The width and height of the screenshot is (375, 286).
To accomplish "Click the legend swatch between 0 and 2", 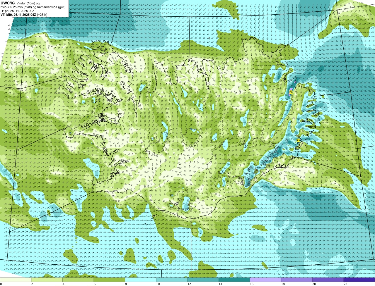I will pos(16,280).
